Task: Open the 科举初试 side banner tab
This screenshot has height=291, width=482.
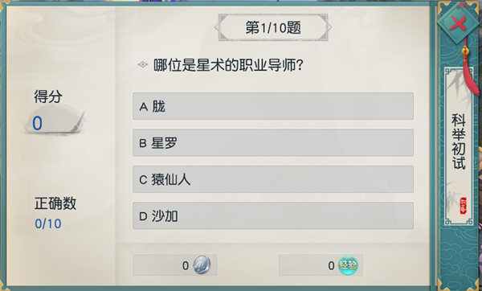Action: pos(459,147)
